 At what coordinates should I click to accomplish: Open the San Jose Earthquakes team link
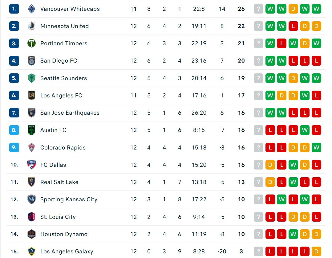click(70, 113)
